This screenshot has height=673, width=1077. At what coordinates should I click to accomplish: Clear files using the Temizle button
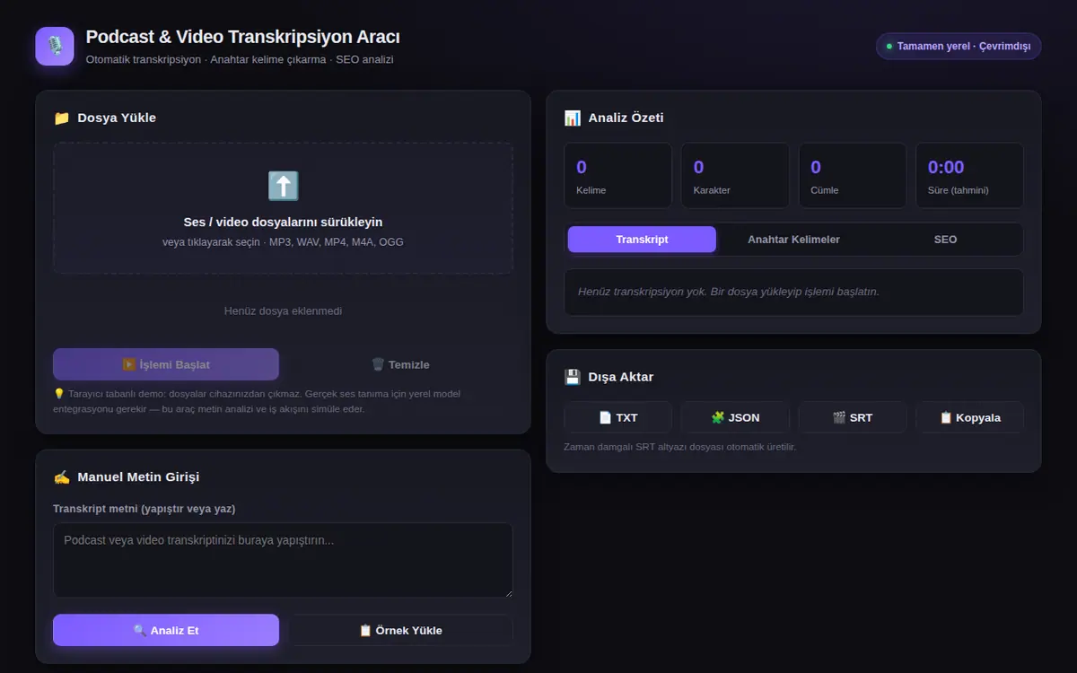click(400, 364)
